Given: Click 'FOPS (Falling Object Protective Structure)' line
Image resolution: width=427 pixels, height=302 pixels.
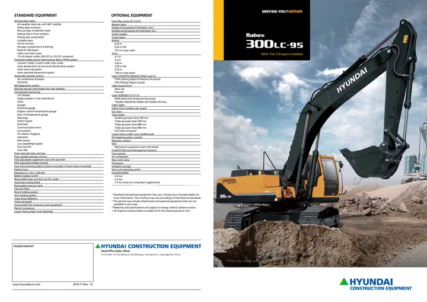Looking at the screenshot, I should pyautogui.click(x=137, y=80).
